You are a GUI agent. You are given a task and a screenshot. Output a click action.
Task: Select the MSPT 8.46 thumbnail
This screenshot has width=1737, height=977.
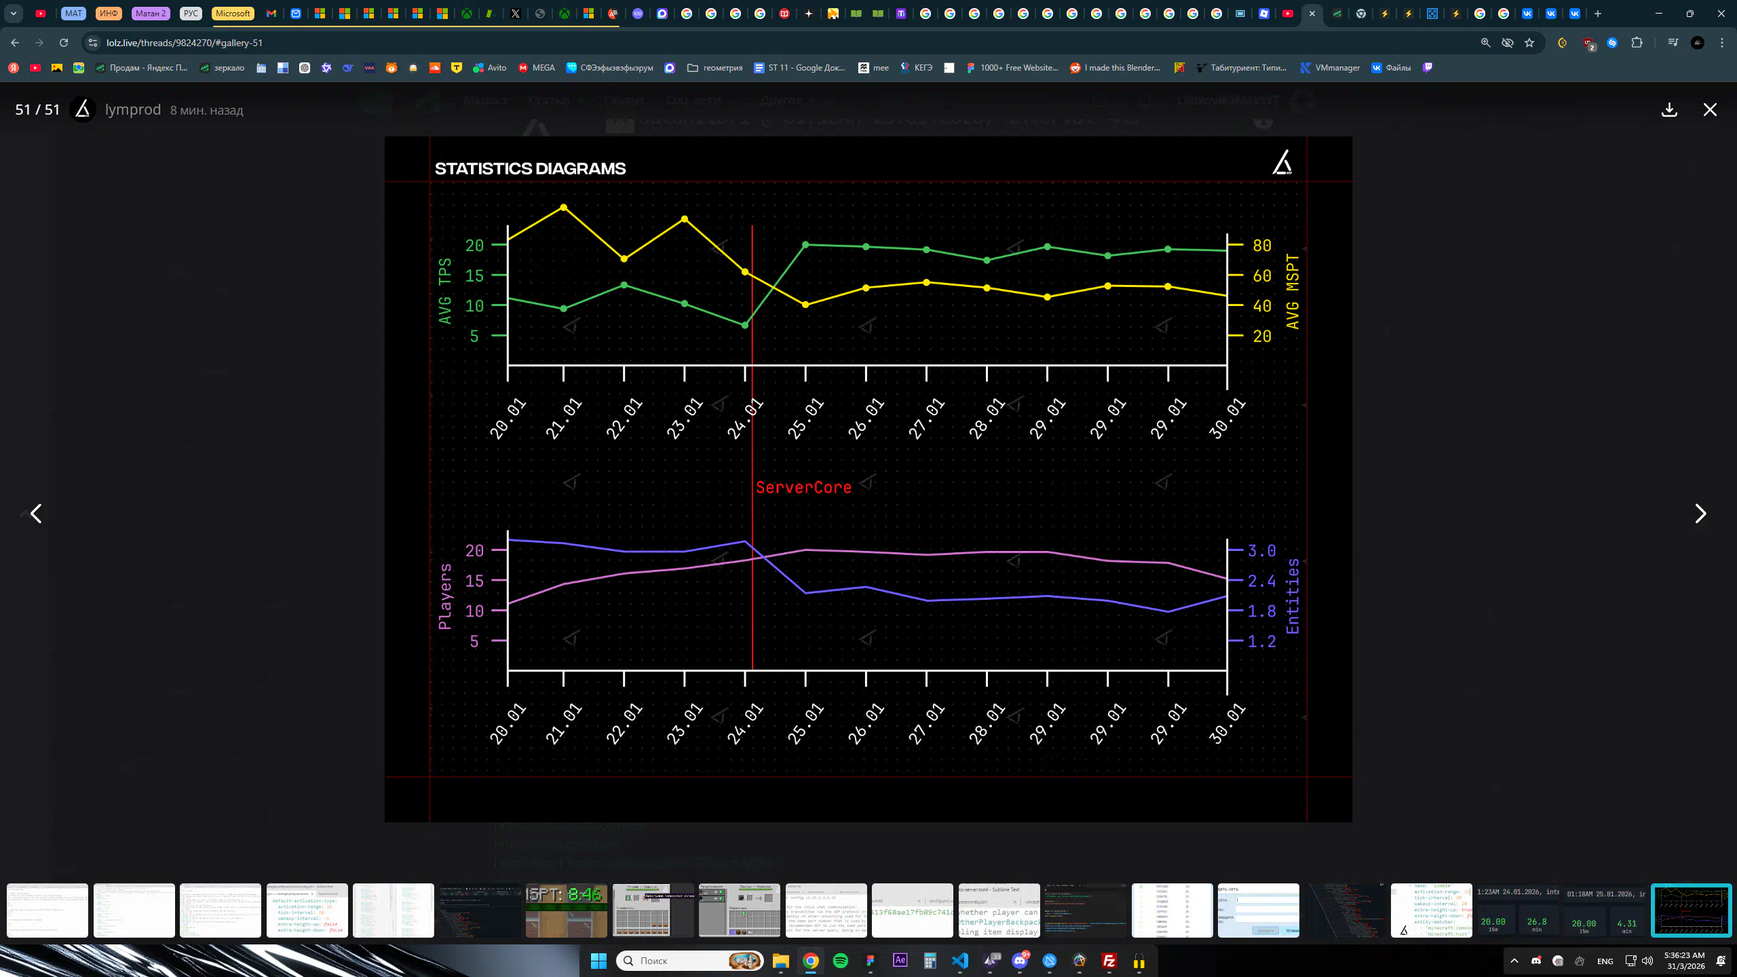[x=567, y=911]
